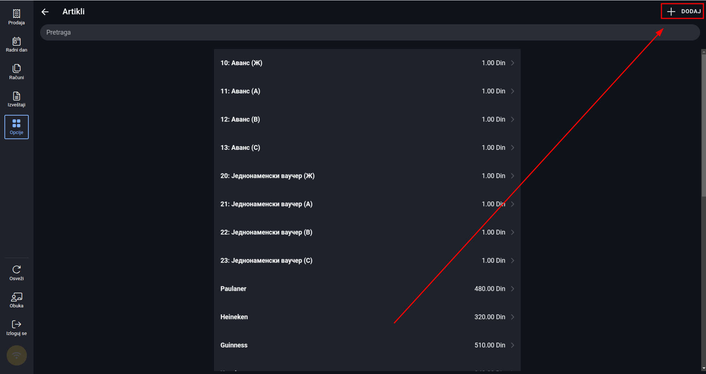Go to the Računi receipts section
Screen dimensions: 706x374
(x=17, y=72)
